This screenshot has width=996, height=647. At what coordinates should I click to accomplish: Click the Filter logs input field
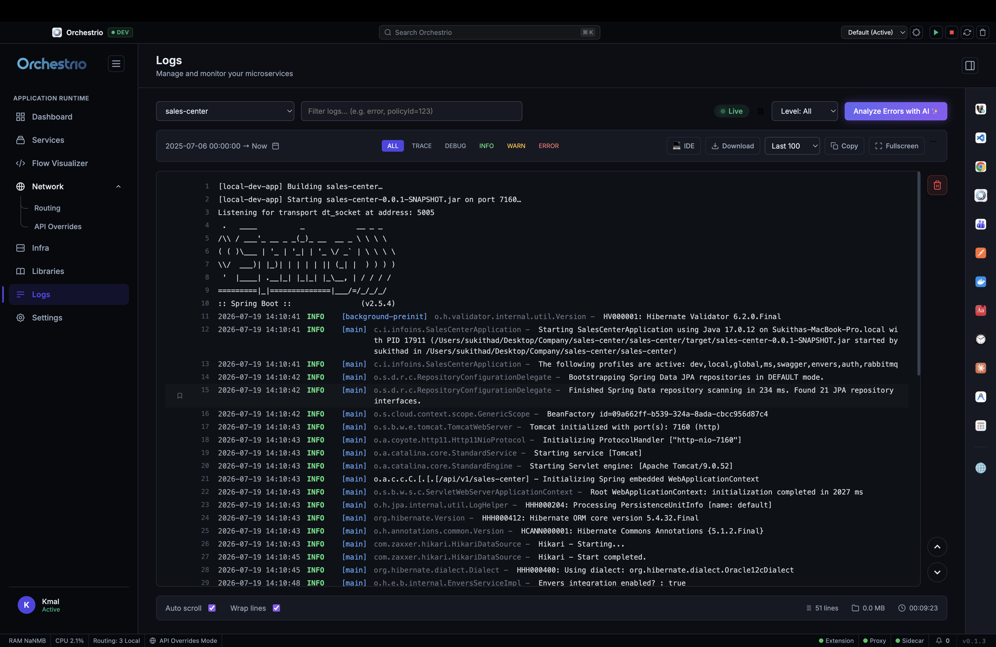411,111
